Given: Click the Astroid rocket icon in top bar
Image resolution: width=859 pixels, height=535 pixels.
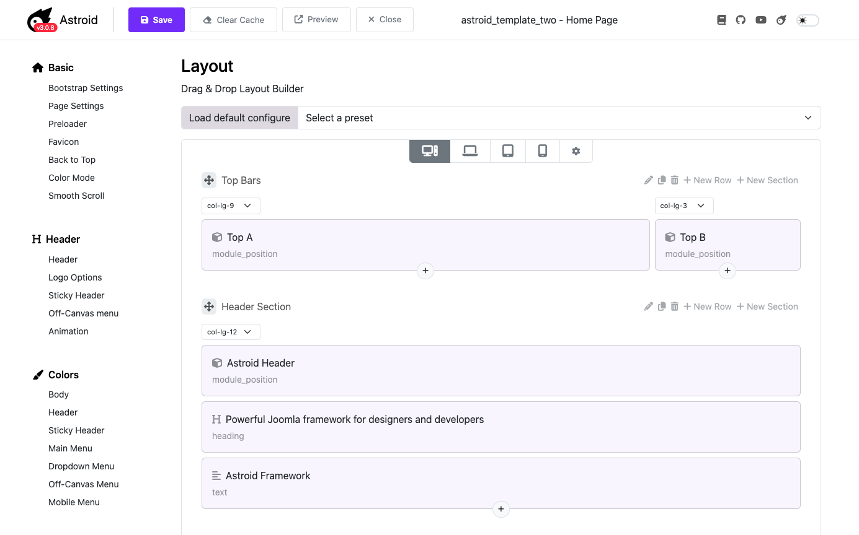Looking at the screenshot, I should [781, 20].
